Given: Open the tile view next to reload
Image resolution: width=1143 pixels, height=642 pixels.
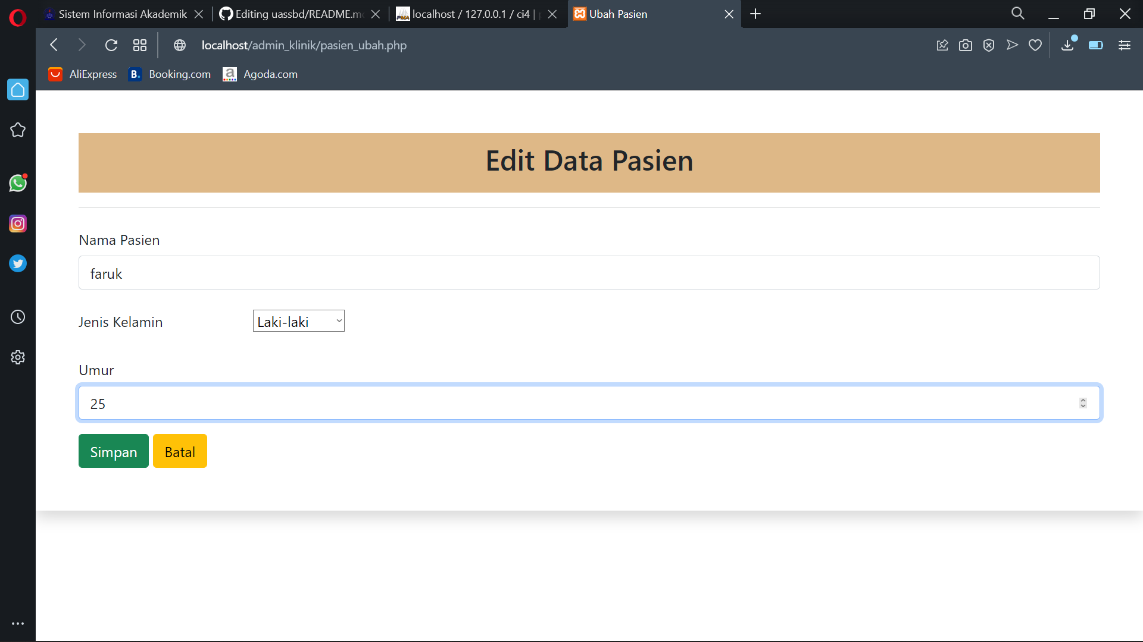Looking at the screenshot, I should (139, 45).
